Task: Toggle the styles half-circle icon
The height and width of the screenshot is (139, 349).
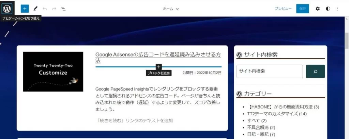Action: point(328,8)
